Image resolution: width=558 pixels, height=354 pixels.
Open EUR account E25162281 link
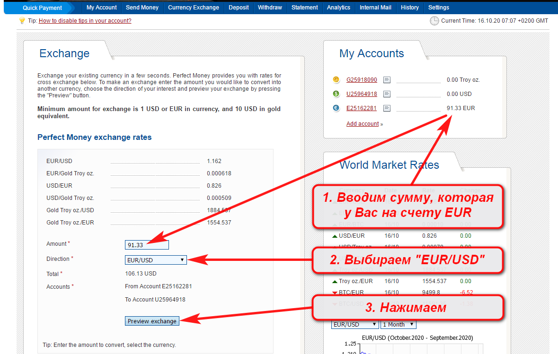pyautogui.click(x=361, y=108)
